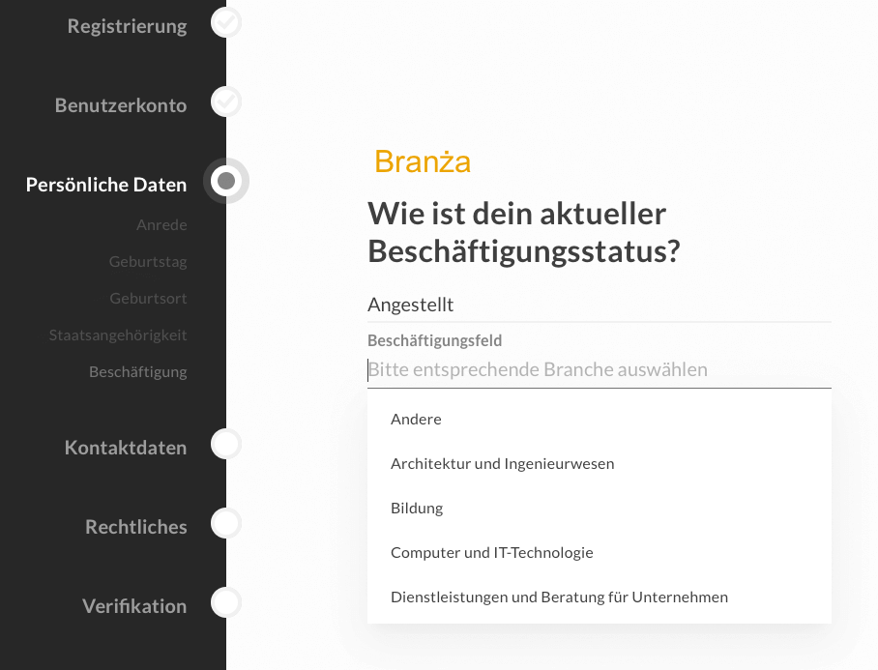Select Architektur und Ingenieurwesen option
The width and height of the screenshot is (878, 670).
(x=600, y=463)
